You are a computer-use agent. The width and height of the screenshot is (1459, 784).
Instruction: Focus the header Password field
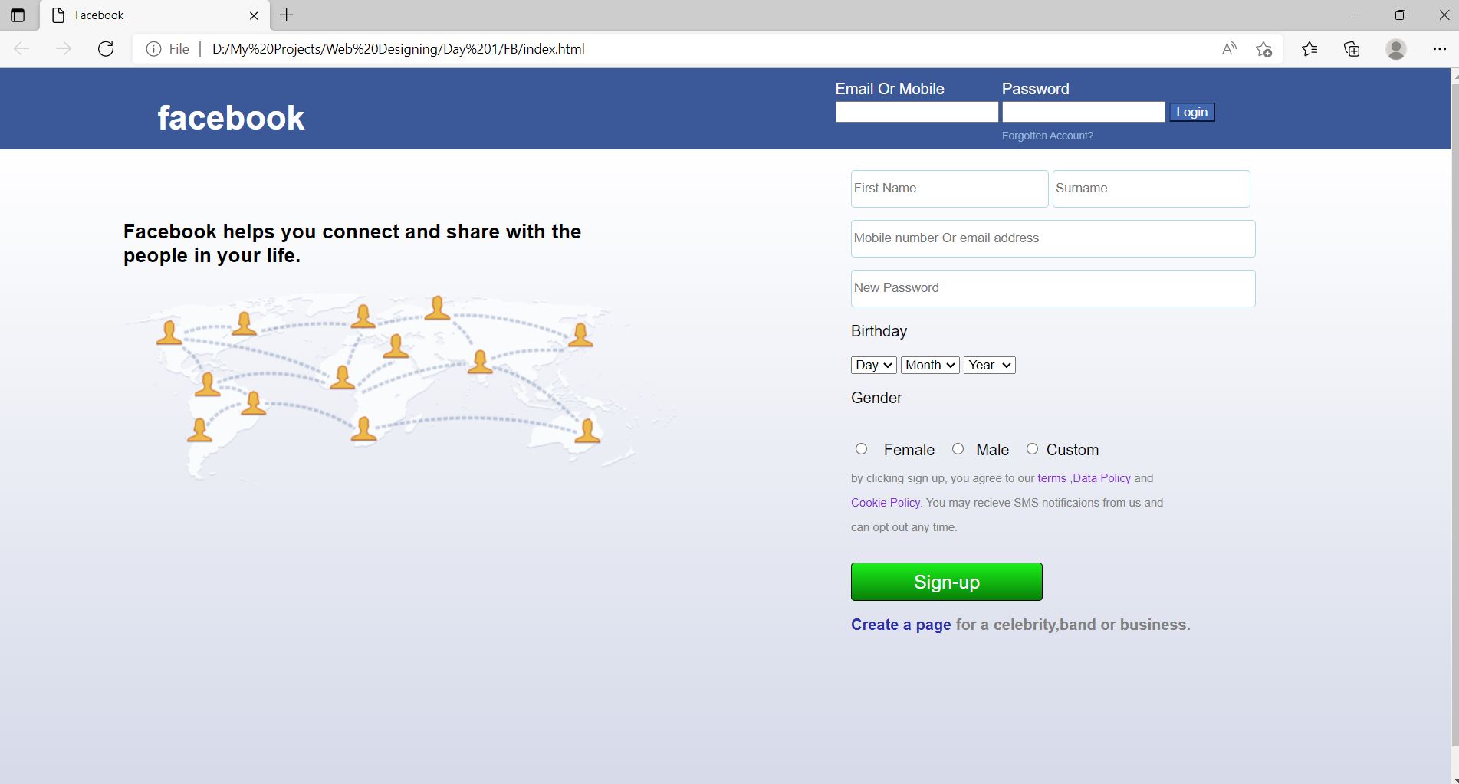point(1083,112)
